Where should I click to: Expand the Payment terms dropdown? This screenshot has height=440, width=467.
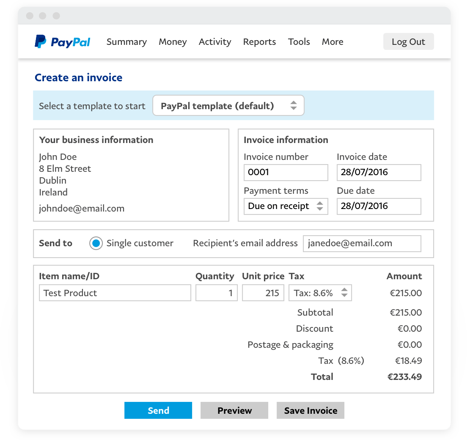tap(286, 206)
